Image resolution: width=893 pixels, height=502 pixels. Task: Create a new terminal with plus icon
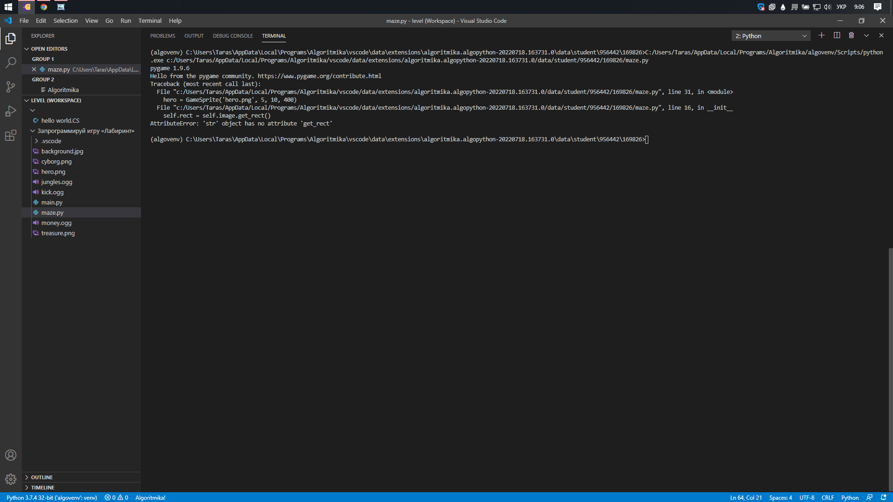[821, 35]
